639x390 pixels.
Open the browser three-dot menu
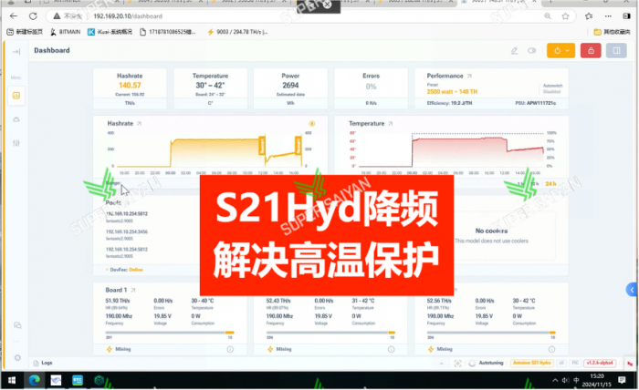point(608,16)
